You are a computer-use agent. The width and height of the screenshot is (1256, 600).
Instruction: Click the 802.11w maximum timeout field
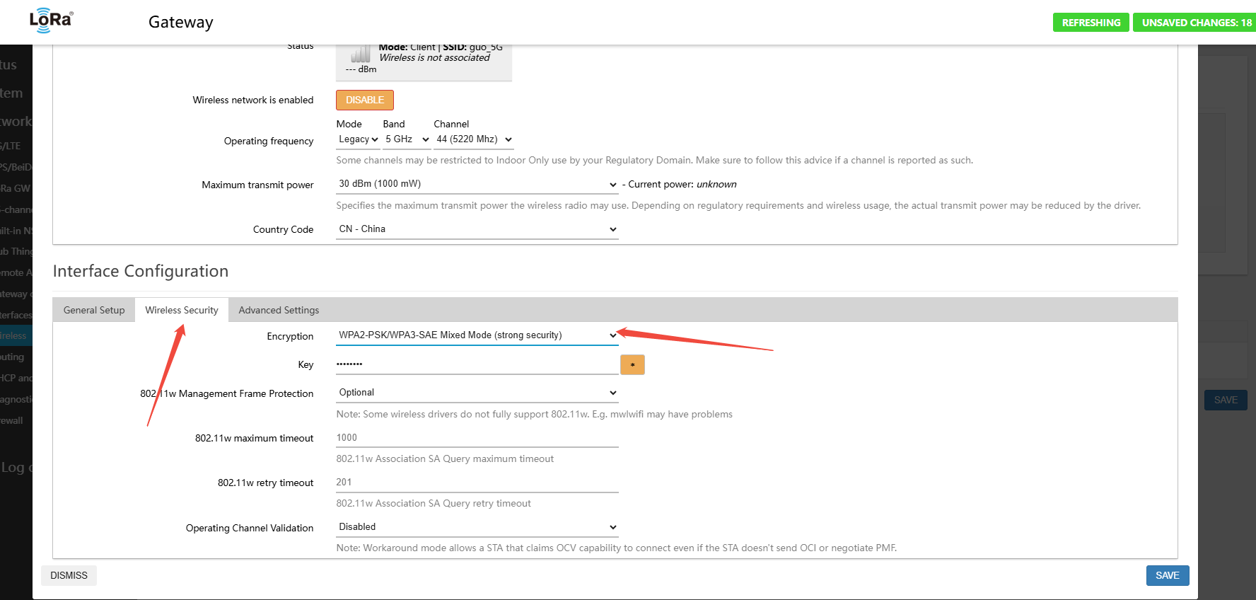pyautogui.click(x=477, y=438)
